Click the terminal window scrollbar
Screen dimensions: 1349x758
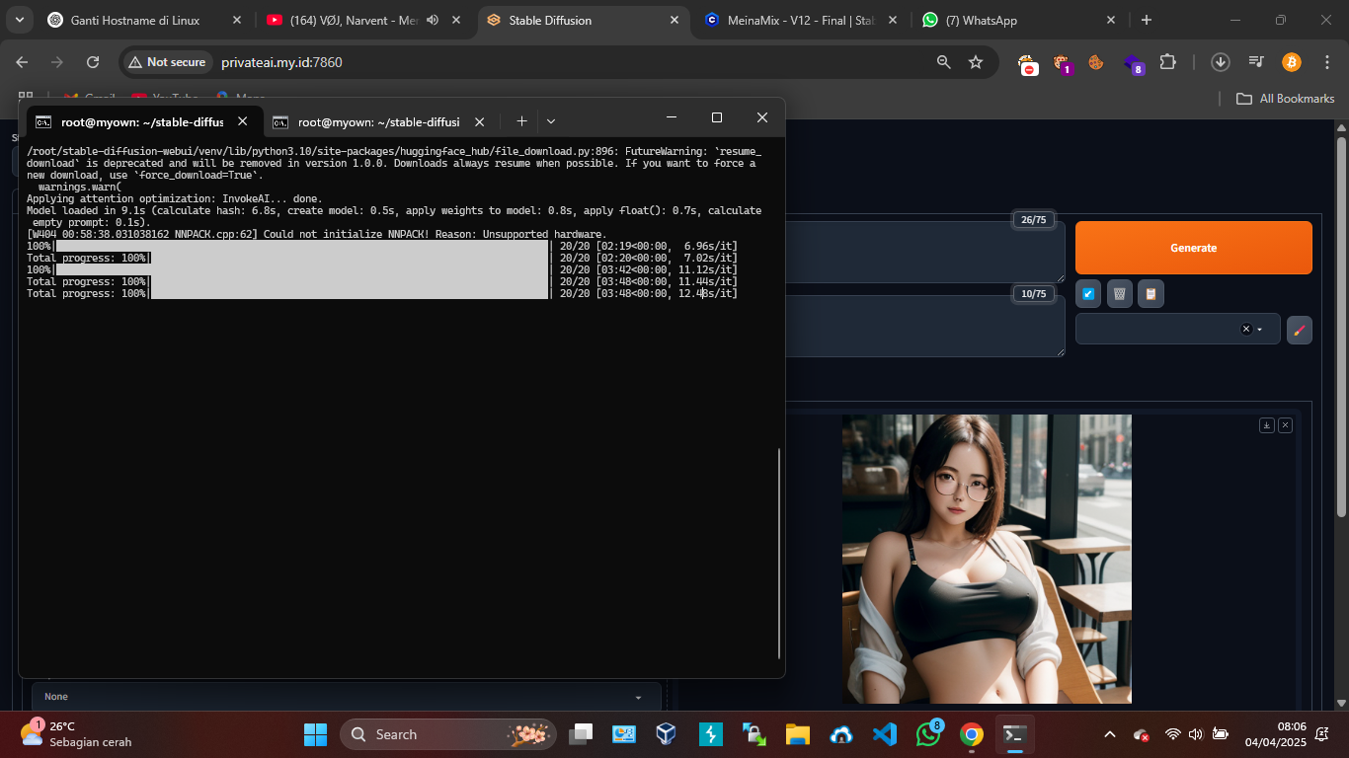[779, 553]
